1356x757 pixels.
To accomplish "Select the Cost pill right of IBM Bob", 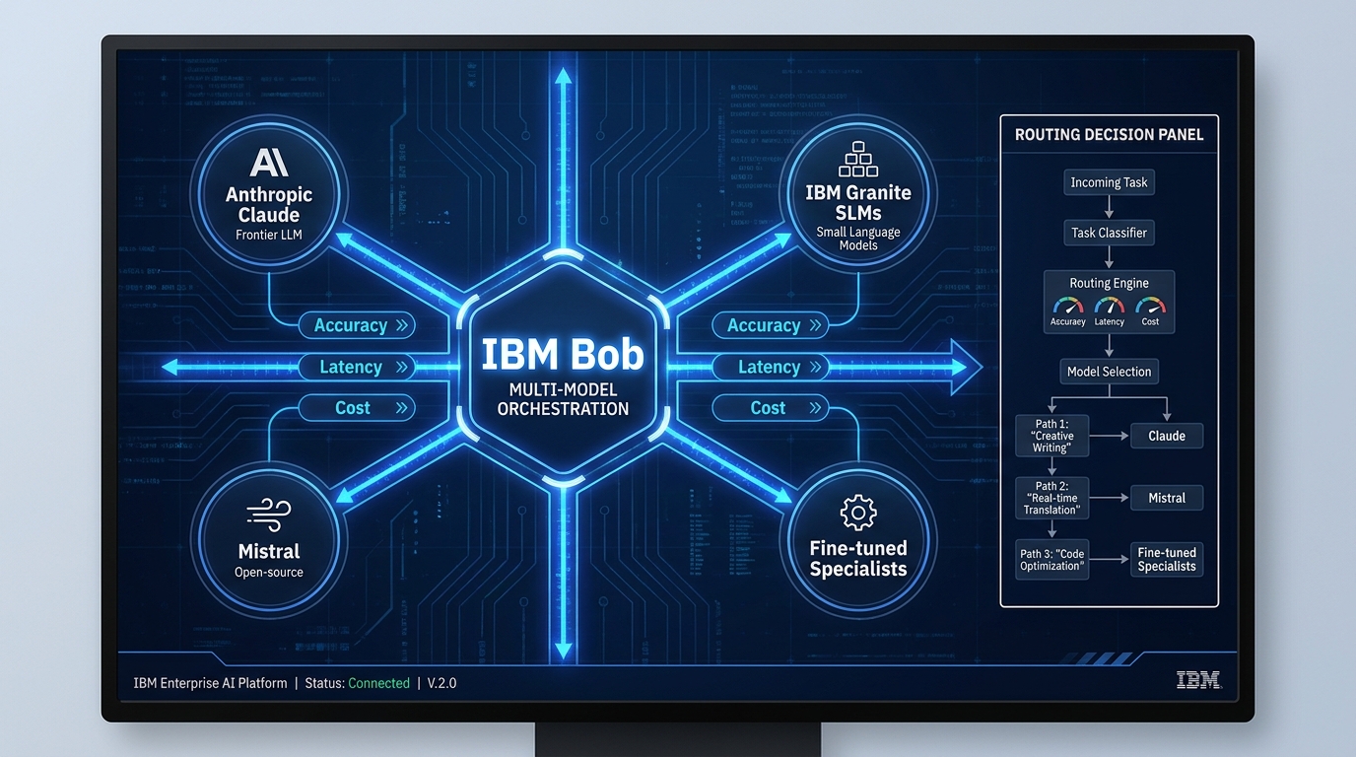I will [770, 408].
